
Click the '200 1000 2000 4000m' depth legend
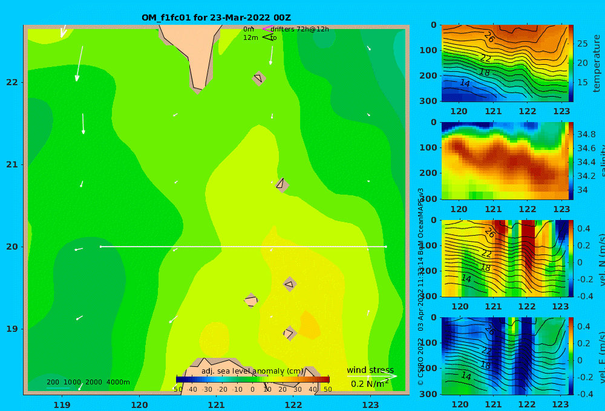coord(88,382)
